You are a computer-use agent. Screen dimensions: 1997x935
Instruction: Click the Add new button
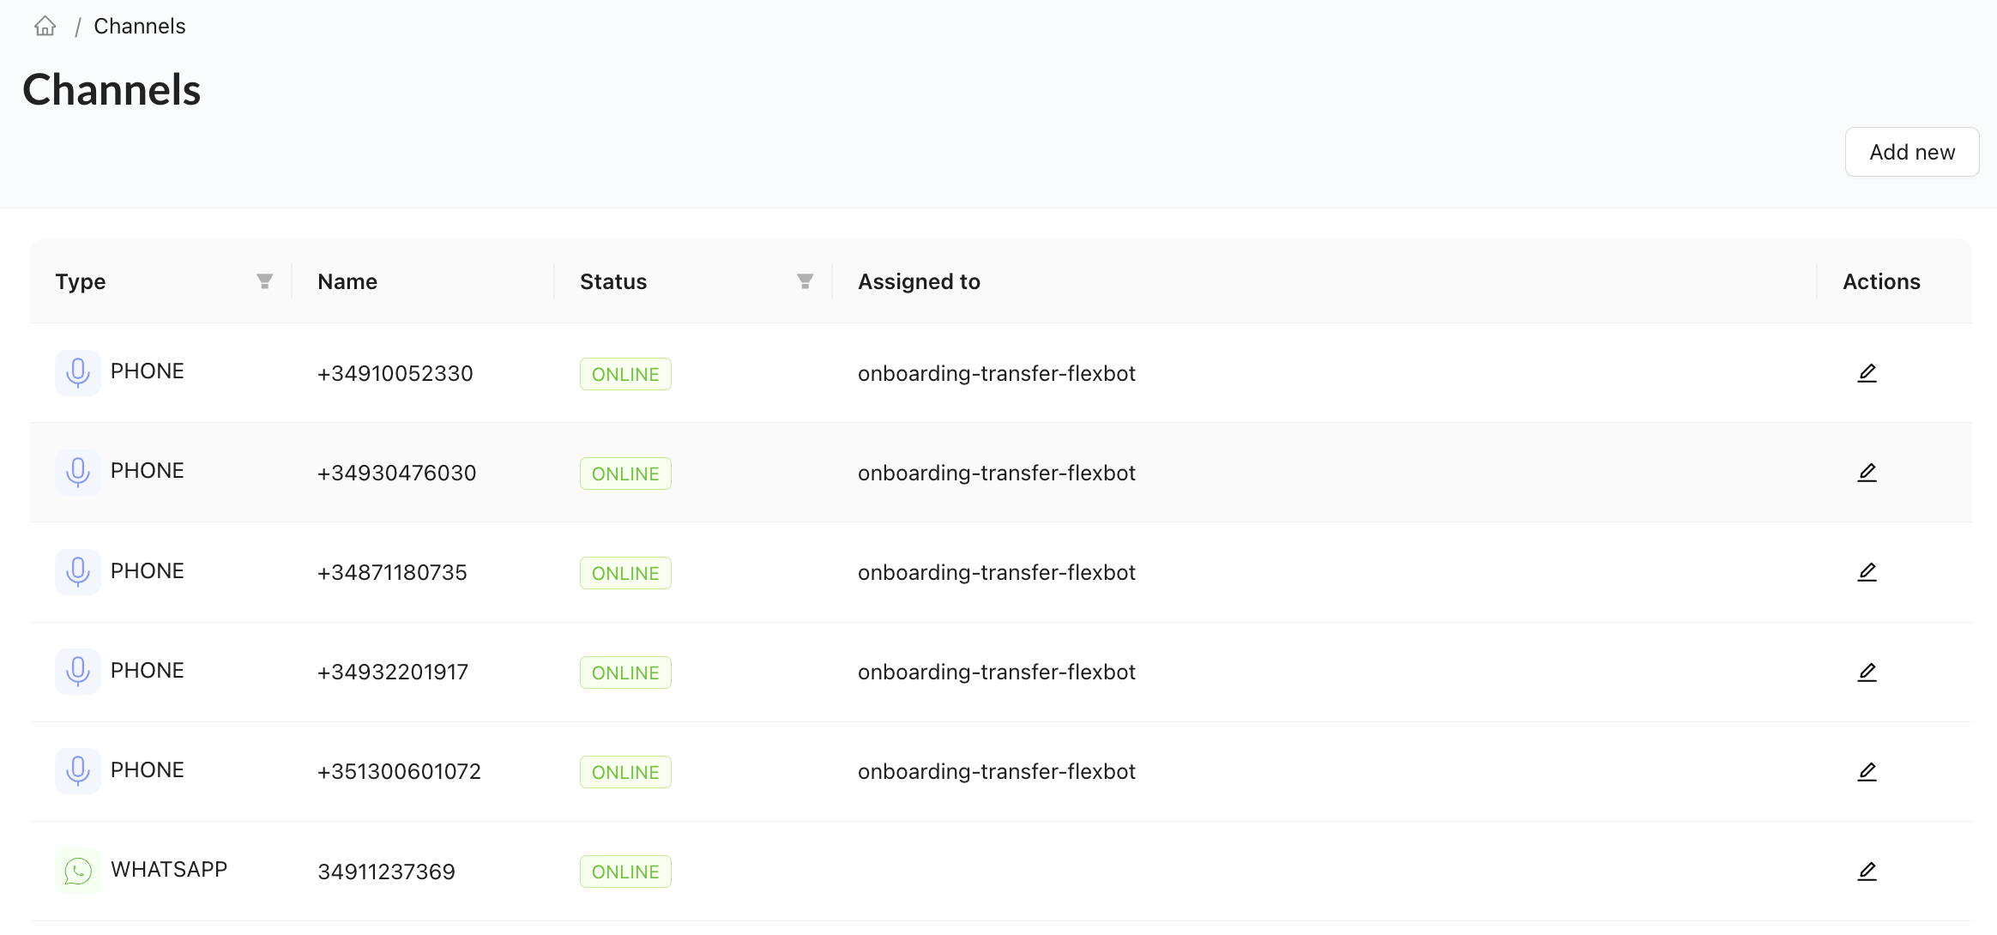[x=1911, y=152]
